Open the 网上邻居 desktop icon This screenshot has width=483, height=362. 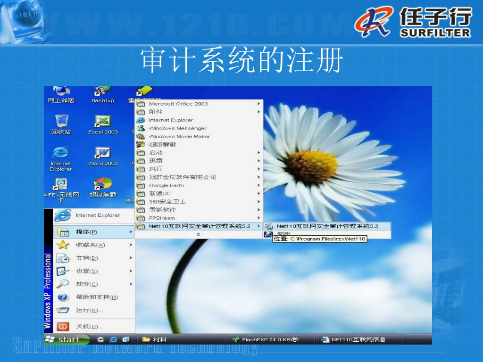61,92
